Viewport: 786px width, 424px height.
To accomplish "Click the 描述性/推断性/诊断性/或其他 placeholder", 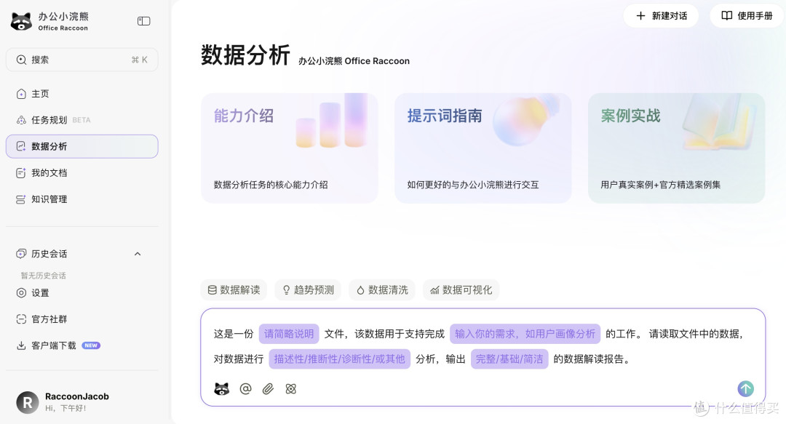I will [x=339, y=359].
